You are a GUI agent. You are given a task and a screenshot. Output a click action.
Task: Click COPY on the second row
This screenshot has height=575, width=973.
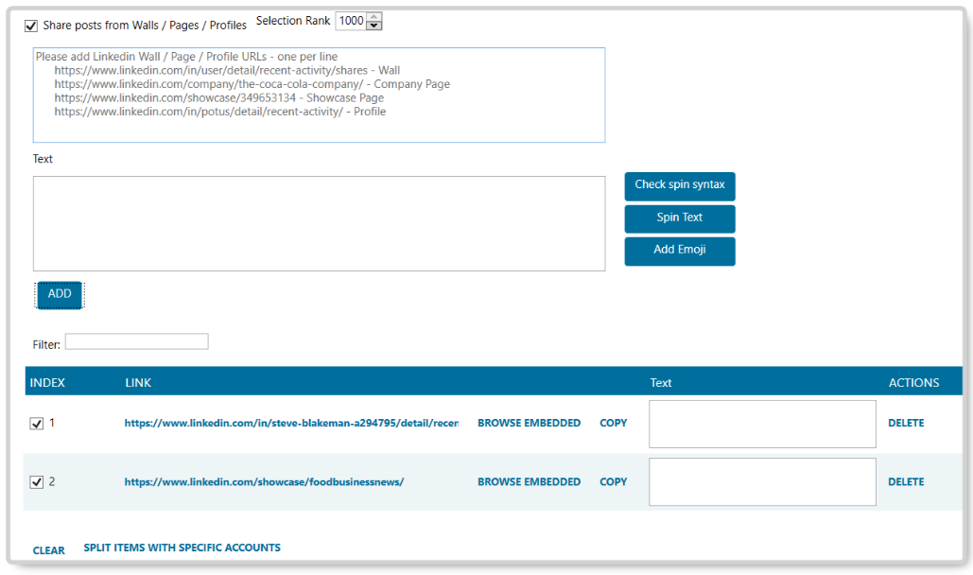click(x=613, y=481)
